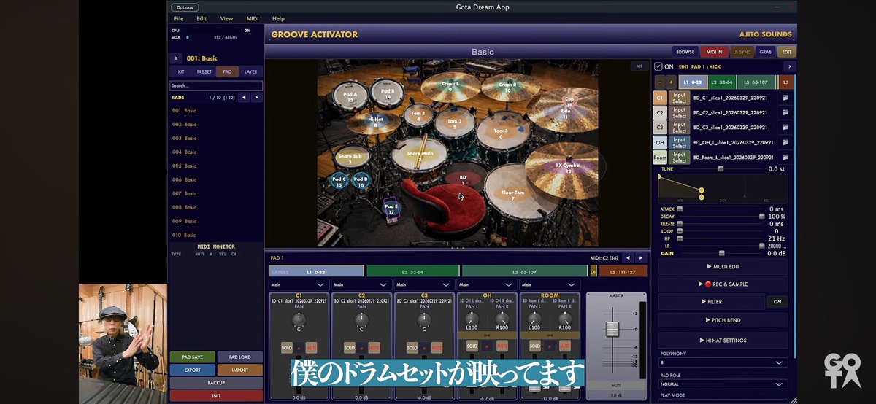Select Pad C drum pad

coord(339,182)
